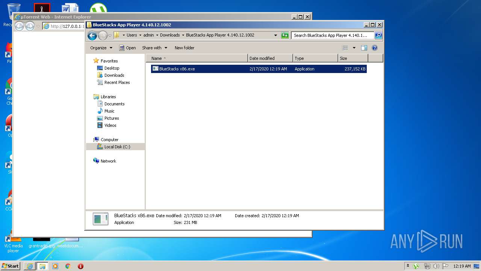481x271 pixels.
Task: Open Pictures library
Action: click(112, 118)
